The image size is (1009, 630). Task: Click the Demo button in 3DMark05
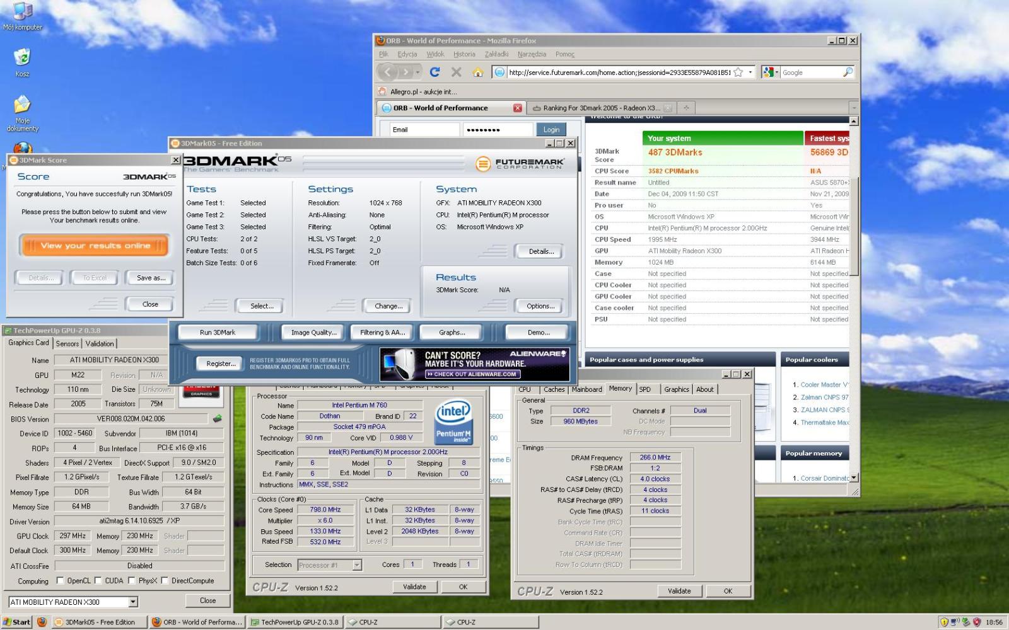click(539, 333)
